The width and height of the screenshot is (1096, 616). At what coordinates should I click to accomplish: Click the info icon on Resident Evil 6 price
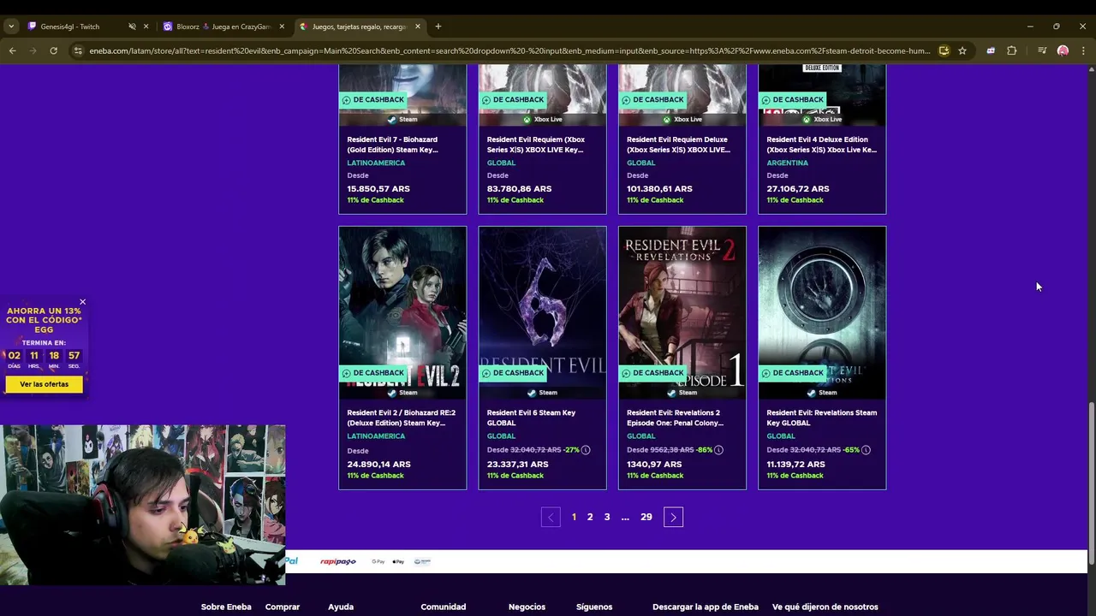click(586, 450)
